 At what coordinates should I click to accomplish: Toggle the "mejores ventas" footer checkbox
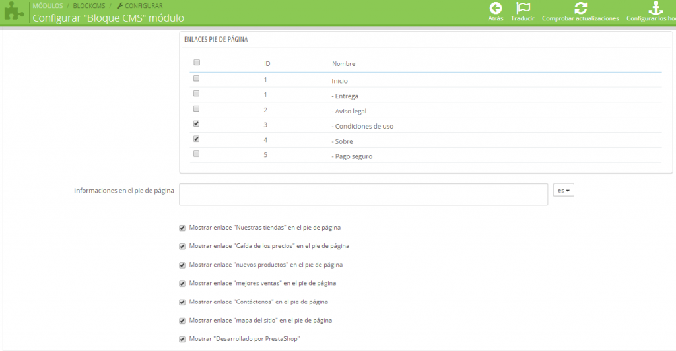tap(182, 284)
